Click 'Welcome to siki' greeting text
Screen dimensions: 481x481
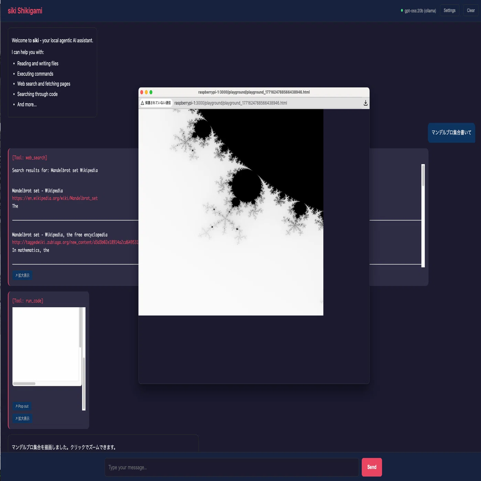coord(52,41)
